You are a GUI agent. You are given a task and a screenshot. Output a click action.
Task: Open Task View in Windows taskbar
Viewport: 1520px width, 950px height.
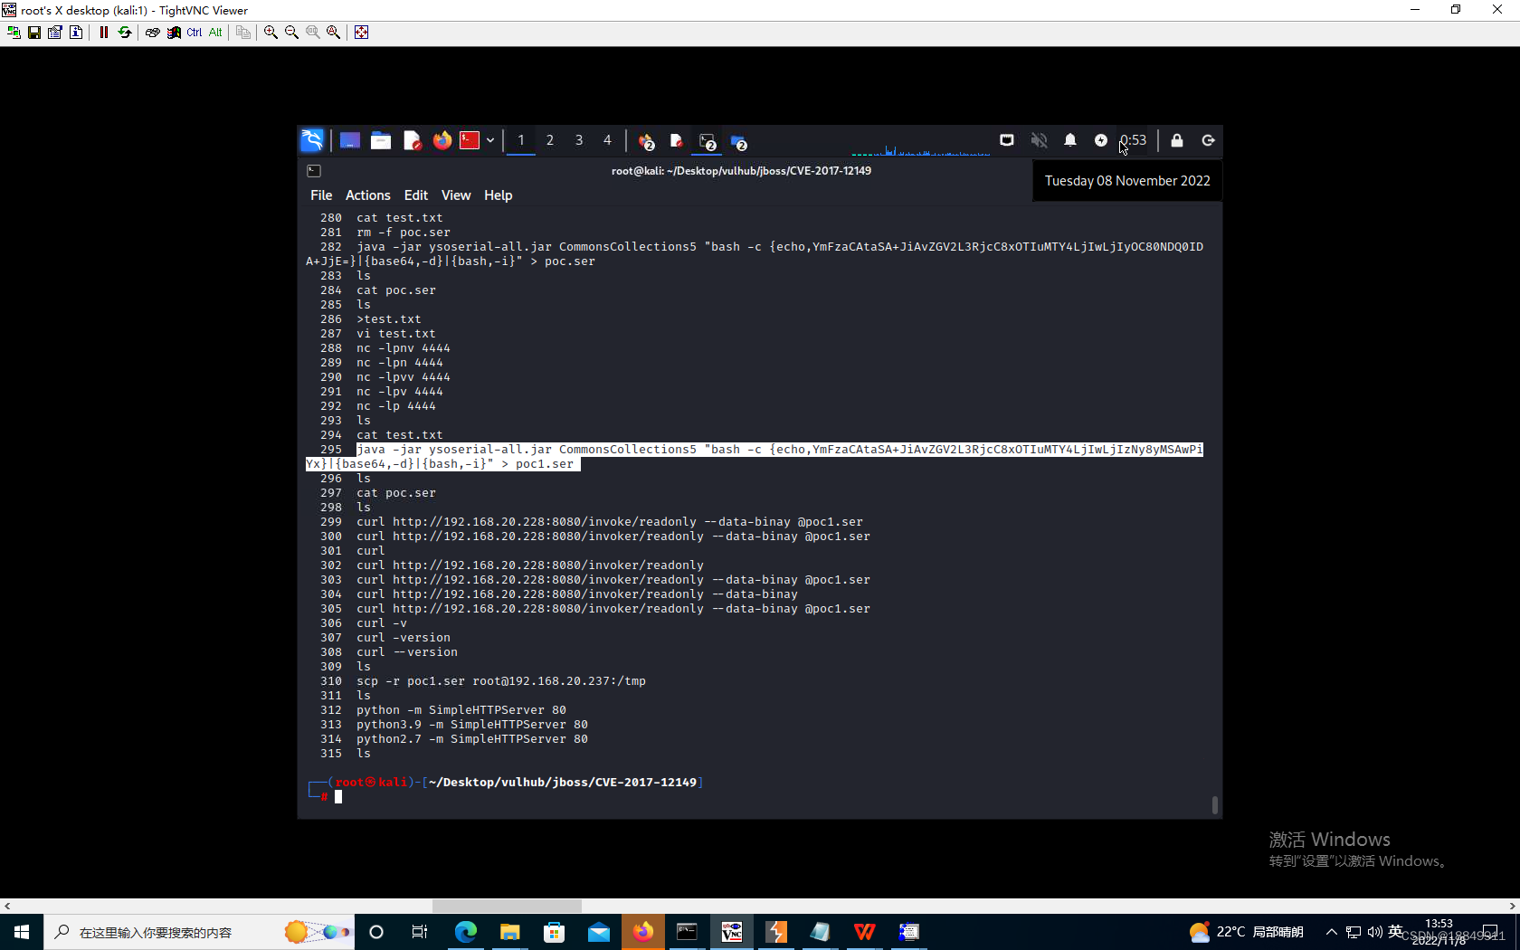click(x=420, y=932)
